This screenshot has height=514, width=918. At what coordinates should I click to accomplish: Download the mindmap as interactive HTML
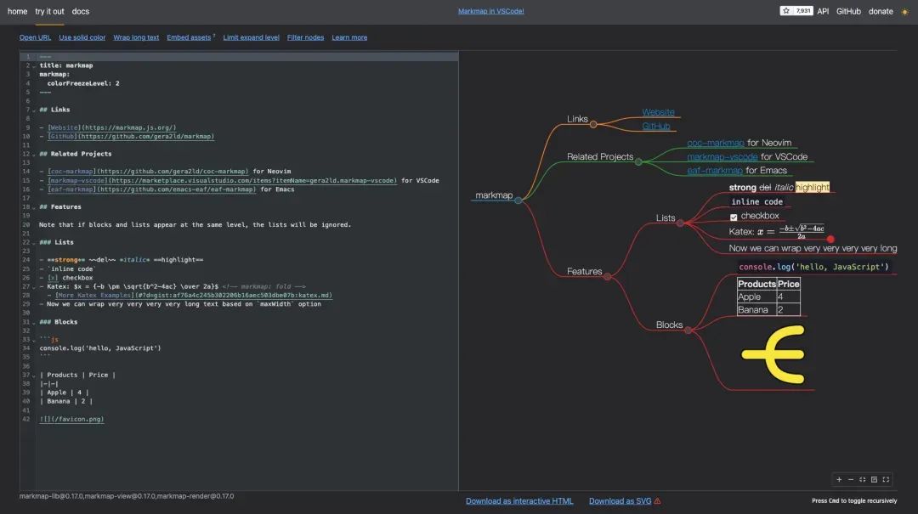518,500
